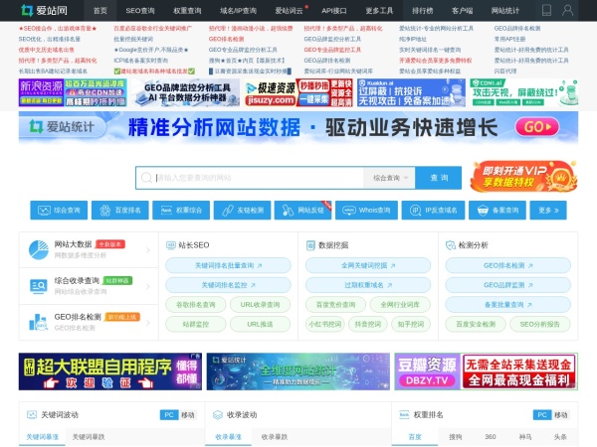Open the 权重综合 quick tool button
Image resolution: width=597 pixels, height=447 pixels.
[181, 211]
